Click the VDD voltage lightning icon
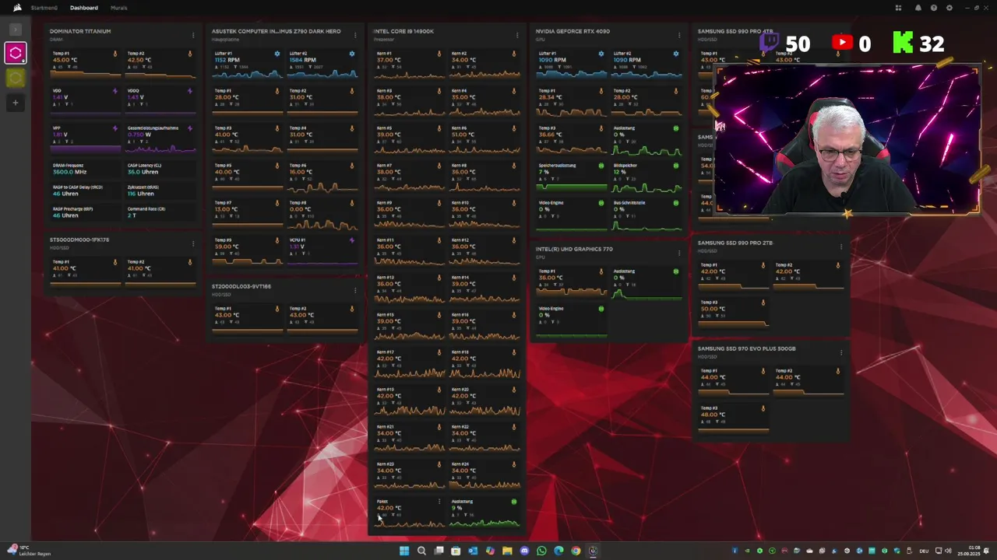997x560 pixels. click(x=115, y=91)
